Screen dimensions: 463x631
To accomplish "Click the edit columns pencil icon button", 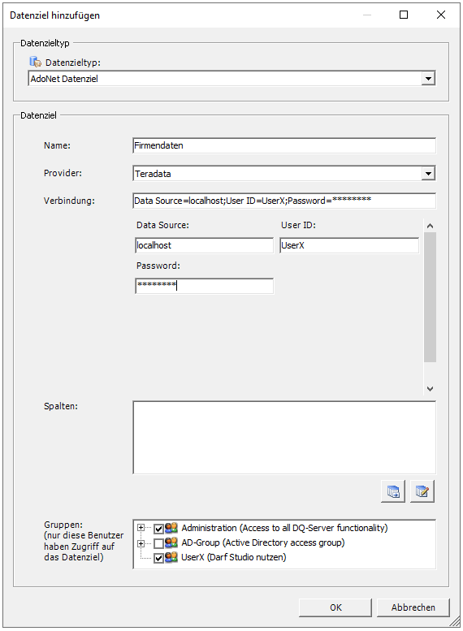I will 422,491.
